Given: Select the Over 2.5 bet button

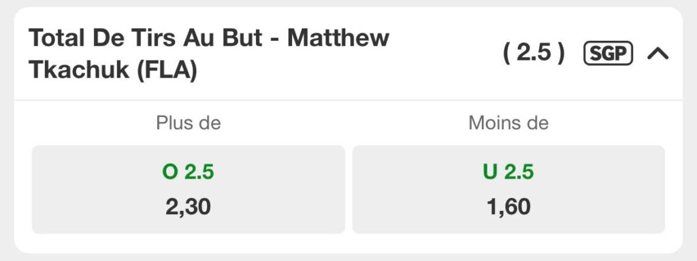Looking at the screenshot, I should pos(189,189).
